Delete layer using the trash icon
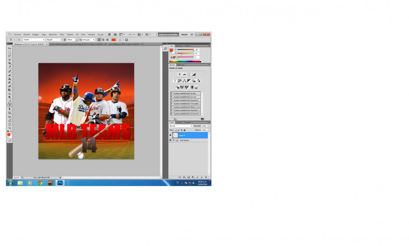Image resolution: width=409 pixels, height=246 pixels. [206, 177]
